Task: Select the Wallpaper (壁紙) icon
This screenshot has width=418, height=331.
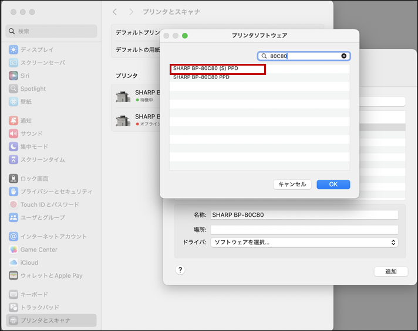Action: pyautogui.click(x=14, y=101)
